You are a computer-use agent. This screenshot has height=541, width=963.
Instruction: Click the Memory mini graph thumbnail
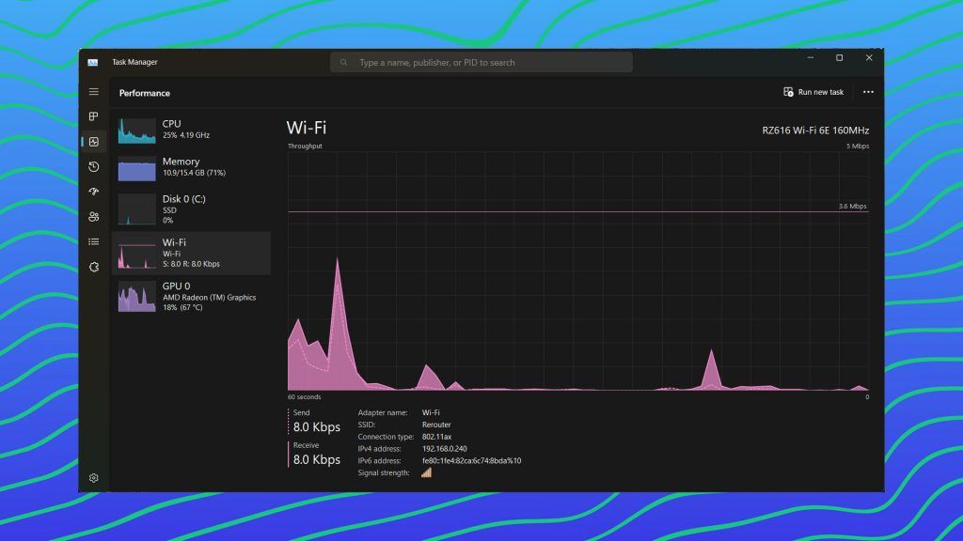136,168
